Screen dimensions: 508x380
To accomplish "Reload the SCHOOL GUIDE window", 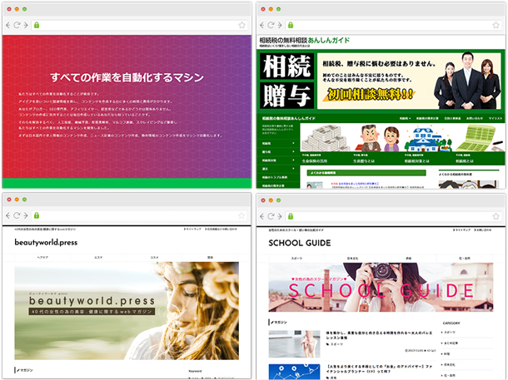I will 271,216.
